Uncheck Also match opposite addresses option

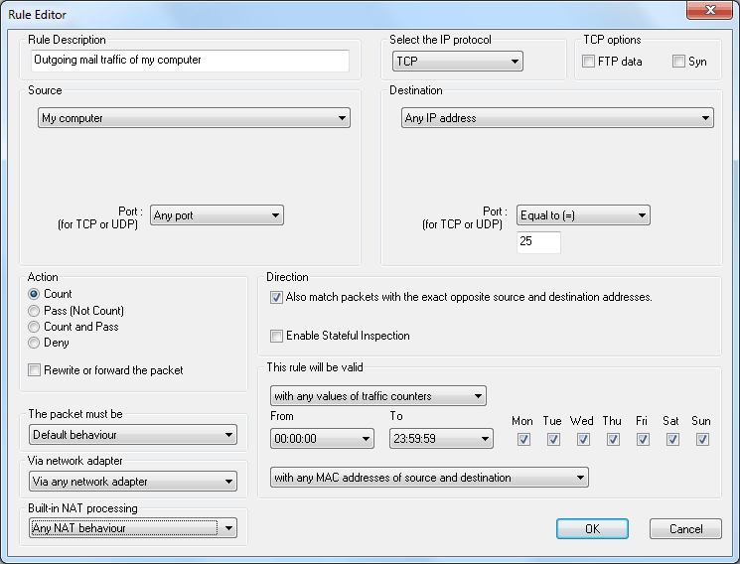[276, 297]
